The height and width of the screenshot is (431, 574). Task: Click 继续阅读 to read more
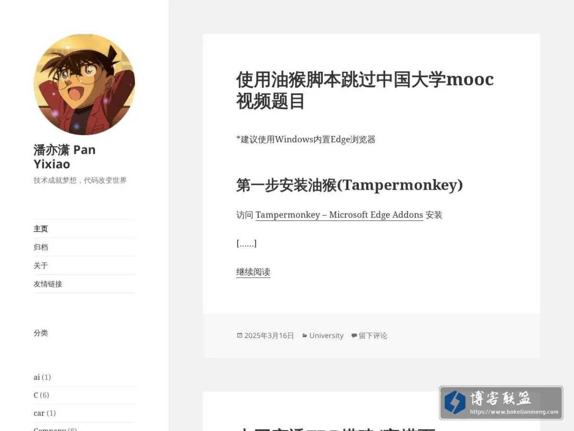tap(253, 272)
